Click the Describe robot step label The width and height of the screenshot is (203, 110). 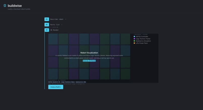pos(57,19)
